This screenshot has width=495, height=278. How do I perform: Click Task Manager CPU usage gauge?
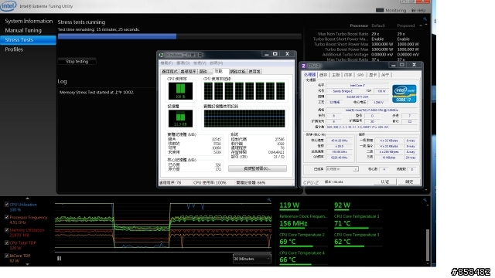(180, 91)
